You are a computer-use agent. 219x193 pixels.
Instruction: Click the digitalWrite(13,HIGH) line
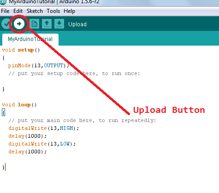44,128
